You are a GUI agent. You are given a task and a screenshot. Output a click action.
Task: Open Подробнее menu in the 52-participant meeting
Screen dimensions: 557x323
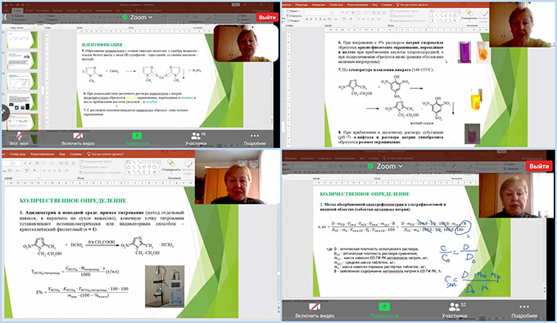[x=524, y=311]
